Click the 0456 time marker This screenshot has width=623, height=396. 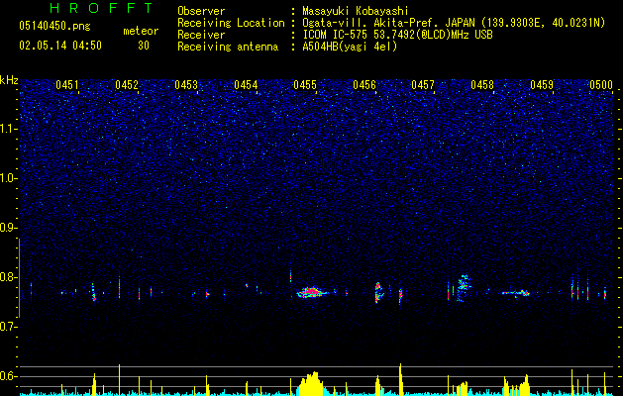364,85
